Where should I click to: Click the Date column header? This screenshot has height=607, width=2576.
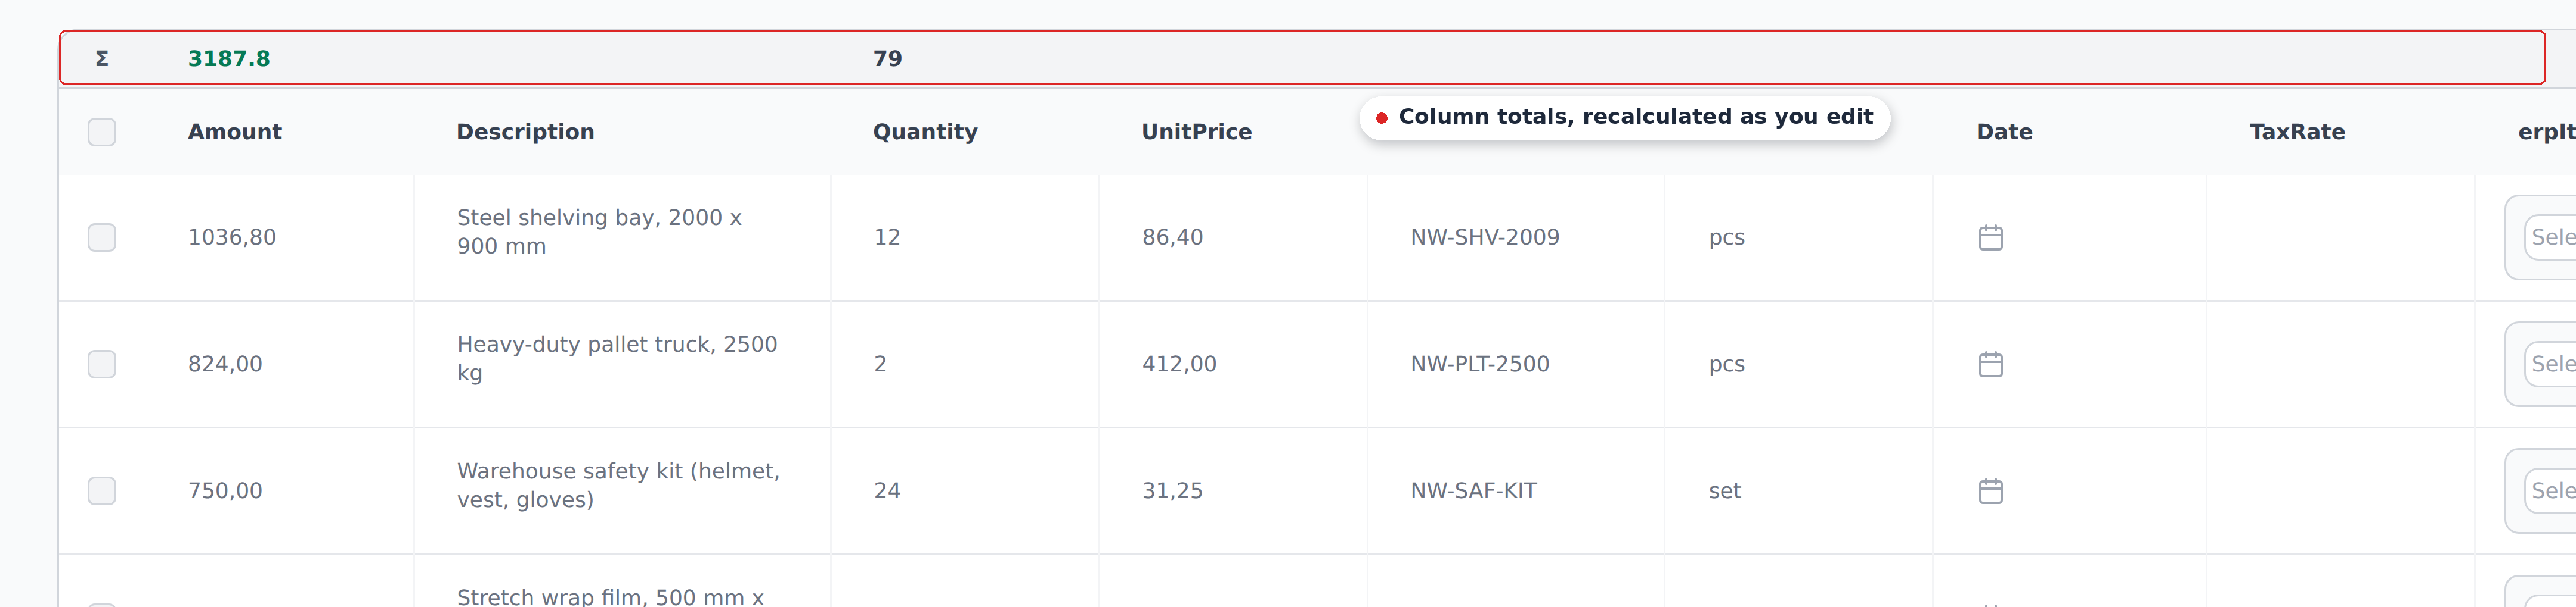point(2004,132)
